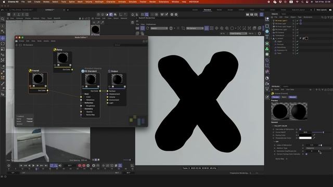This screenshot has width=333, height=187.
Task: Open the Simulate menu in menu bar
Action: [x=133, y=2]
